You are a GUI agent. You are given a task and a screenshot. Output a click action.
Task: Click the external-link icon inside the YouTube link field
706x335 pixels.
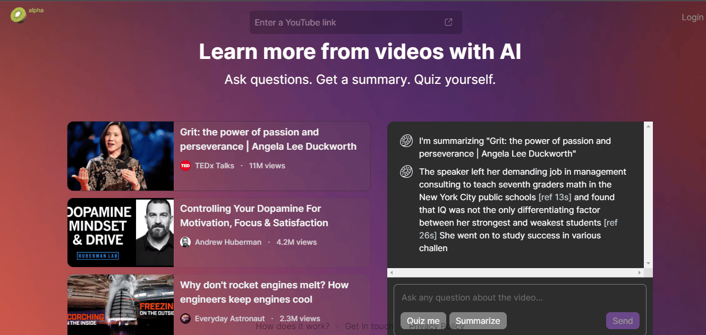pyautogui.click(x=448, y=22)
